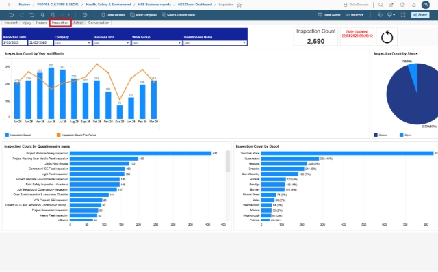Click the Geelong depot bar
This screenshot has height=272, width=438.
pyautogui.click(x=284, y=164)
